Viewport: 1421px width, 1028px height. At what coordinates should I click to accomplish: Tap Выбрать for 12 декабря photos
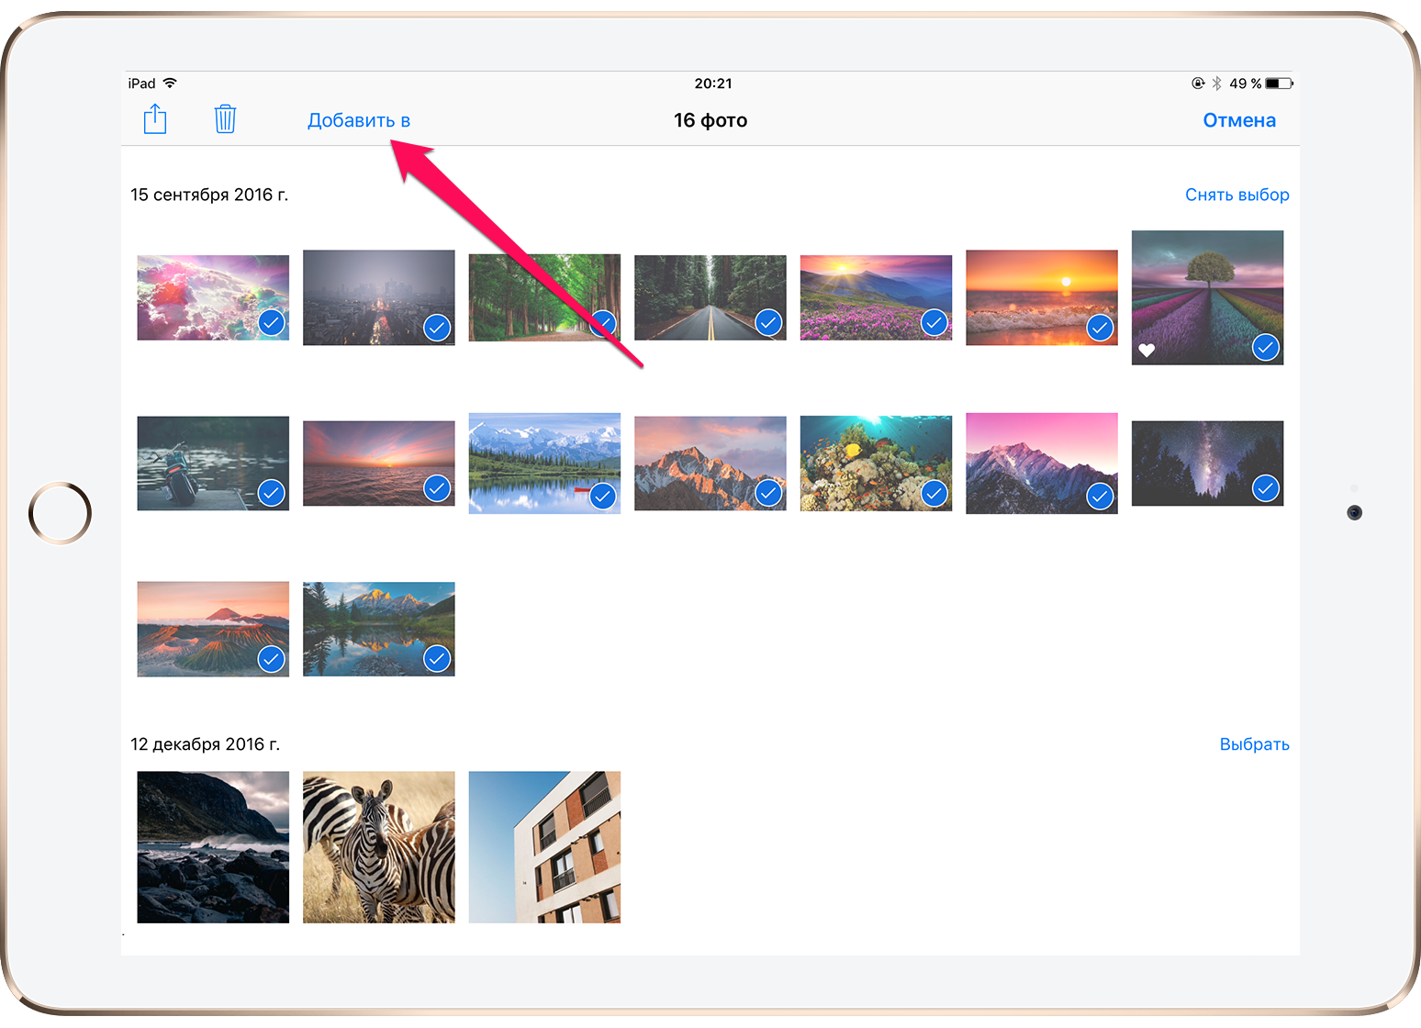(x=1254, y=744)
